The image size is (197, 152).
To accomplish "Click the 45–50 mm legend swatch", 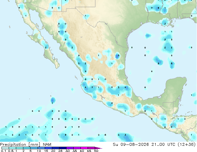I will pos(91,148).
